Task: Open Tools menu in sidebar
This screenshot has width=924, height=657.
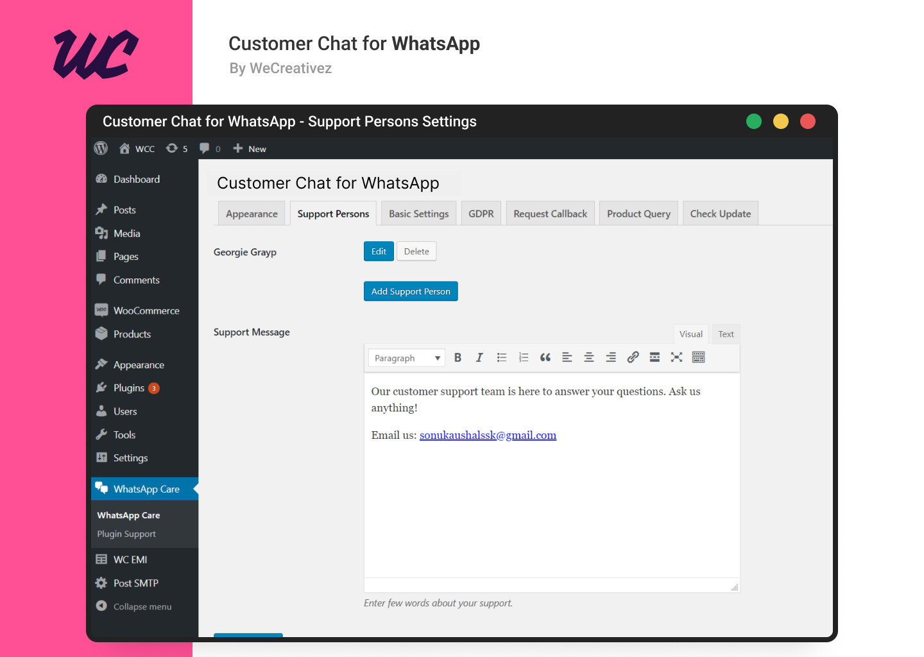Action: (x=144, y=435)
